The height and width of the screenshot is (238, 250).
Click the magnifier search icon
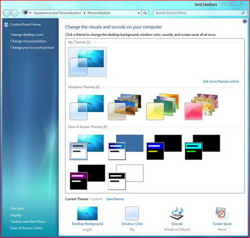coord(243,13)
